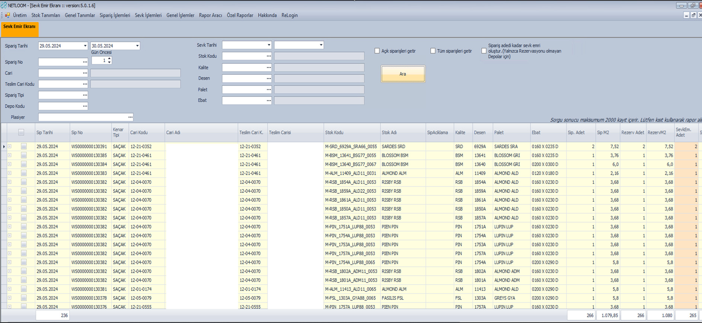Expand row WS0000000130384 details
This screenshot has height=323, width=702.
coord(10,164)
